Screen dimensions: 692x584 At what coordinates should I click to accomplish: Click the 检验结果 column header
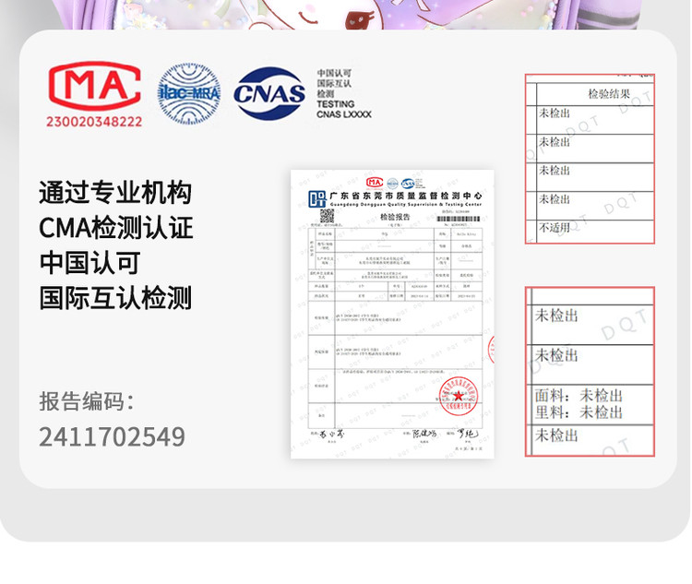[608, 94]
